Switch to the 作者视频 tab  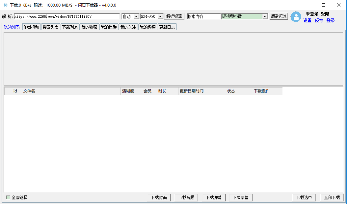click(32, 27)
